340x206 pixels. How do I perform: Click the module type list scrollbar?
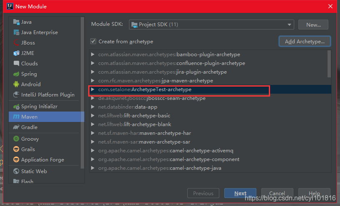(82, 92)
